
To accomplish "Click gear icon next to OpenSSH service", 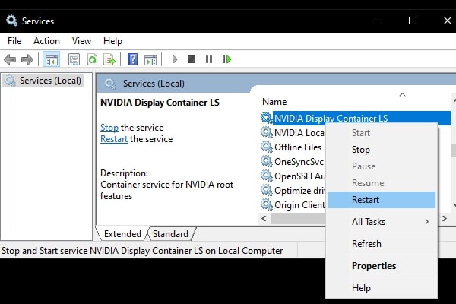I will click(x=267, y=176).
